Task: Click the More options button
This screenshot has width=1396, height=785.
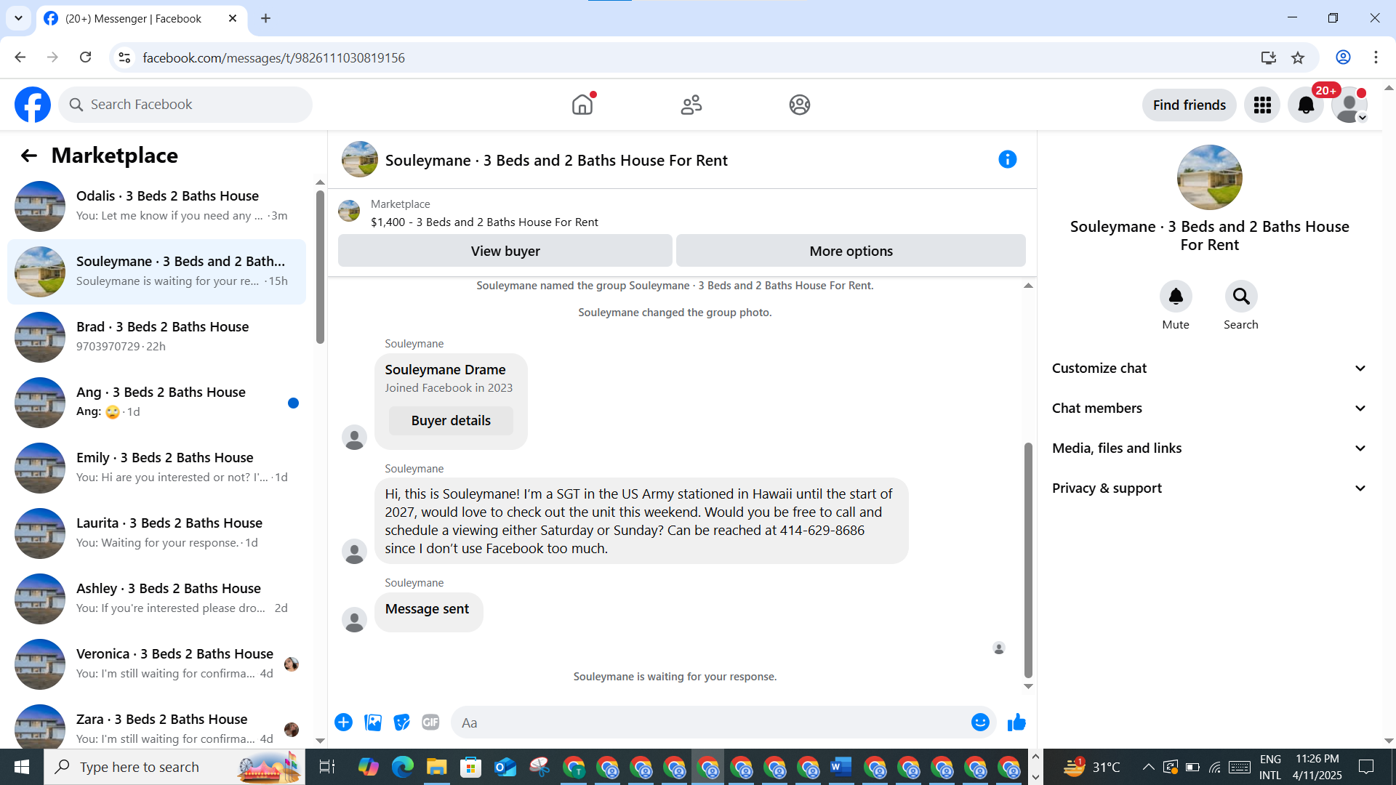Action: tap(851, 251)
